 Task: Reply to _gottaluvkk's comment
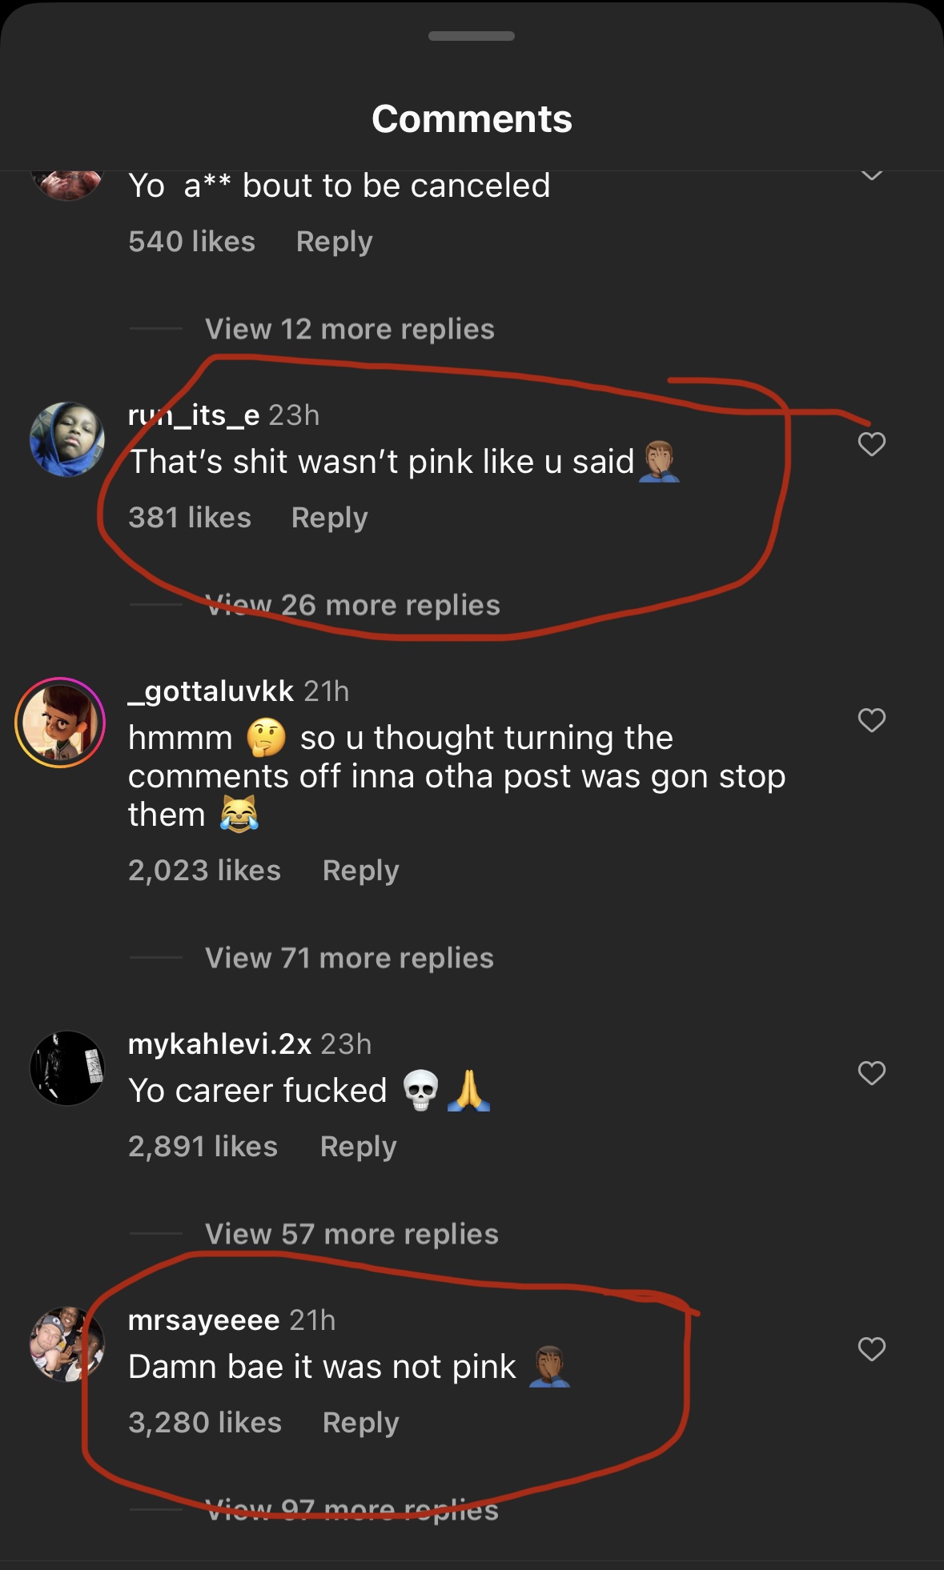click(360, 871)
